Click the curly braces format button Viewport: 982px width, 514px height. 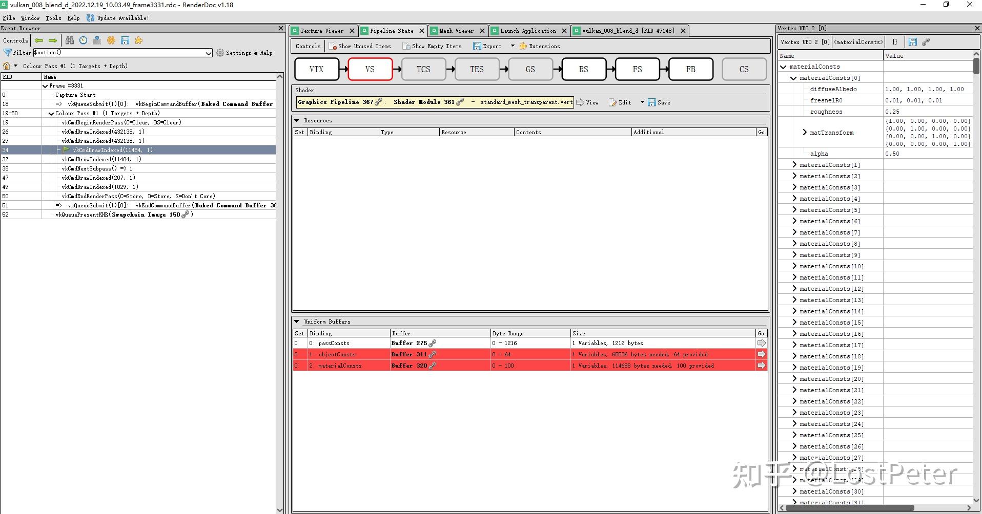click(x=895, y=42)
